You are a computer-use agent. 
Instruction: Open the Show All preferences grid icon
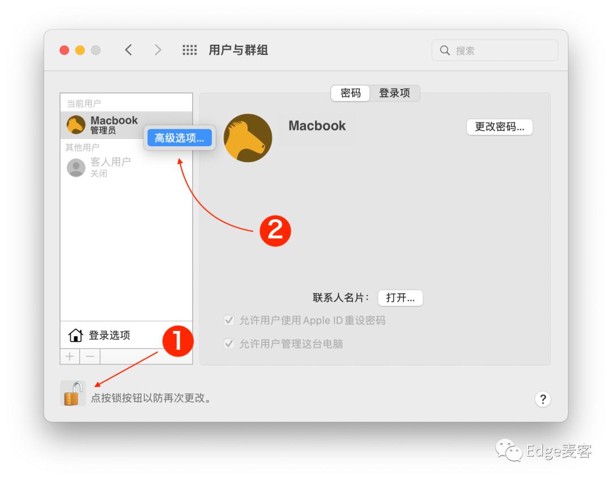point(189,50)
